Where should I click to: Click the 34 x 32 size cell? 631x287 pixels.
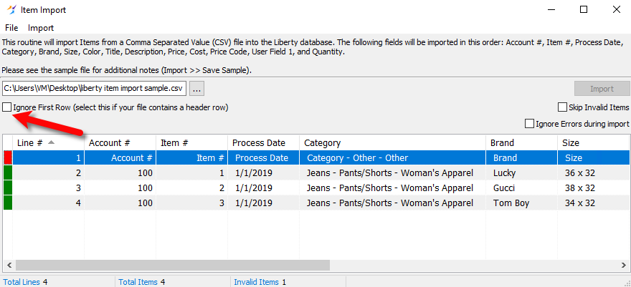[x=593, y=203]
